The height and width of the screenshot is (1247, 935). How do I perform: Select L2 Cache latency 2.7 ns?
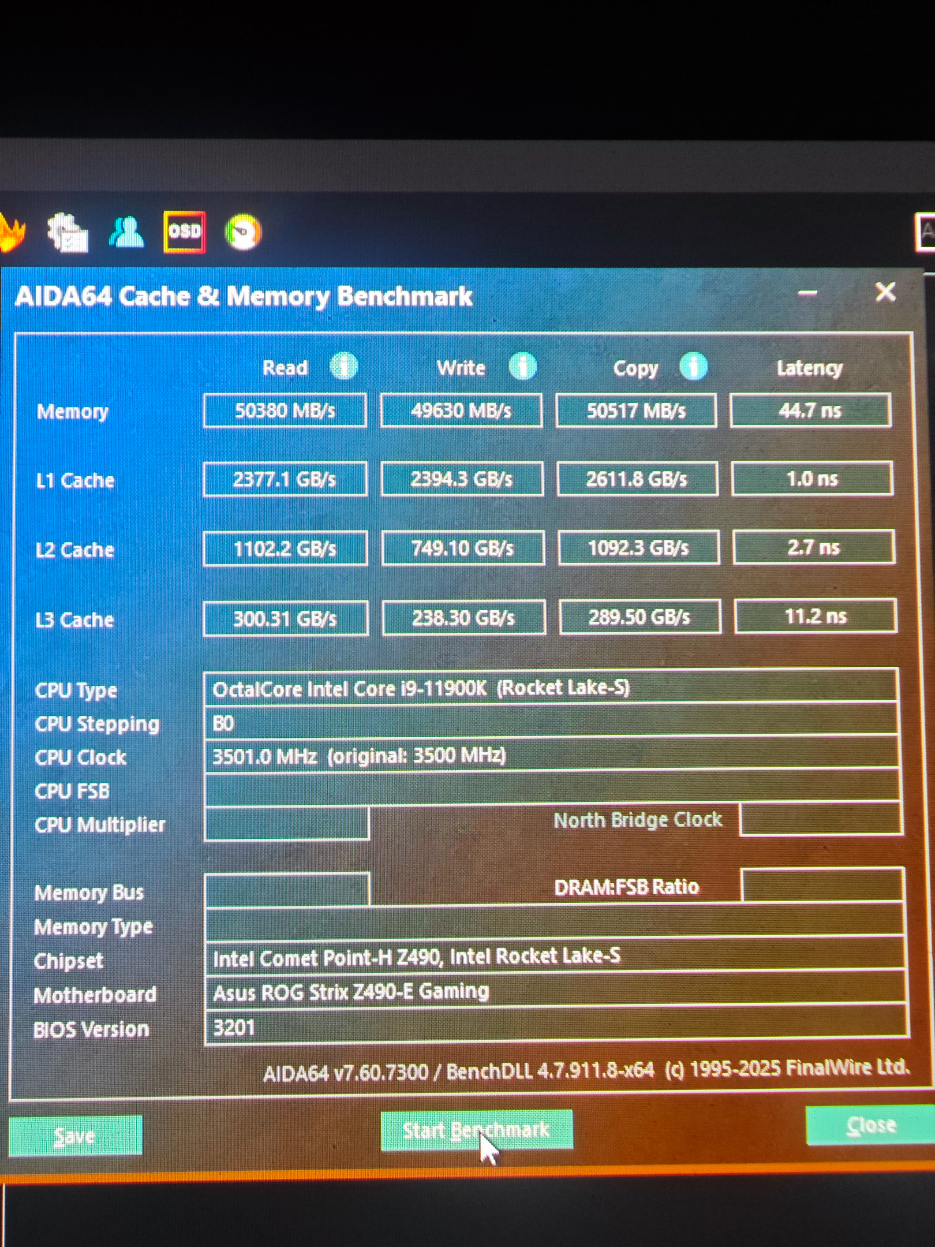[x=814, y=547]
